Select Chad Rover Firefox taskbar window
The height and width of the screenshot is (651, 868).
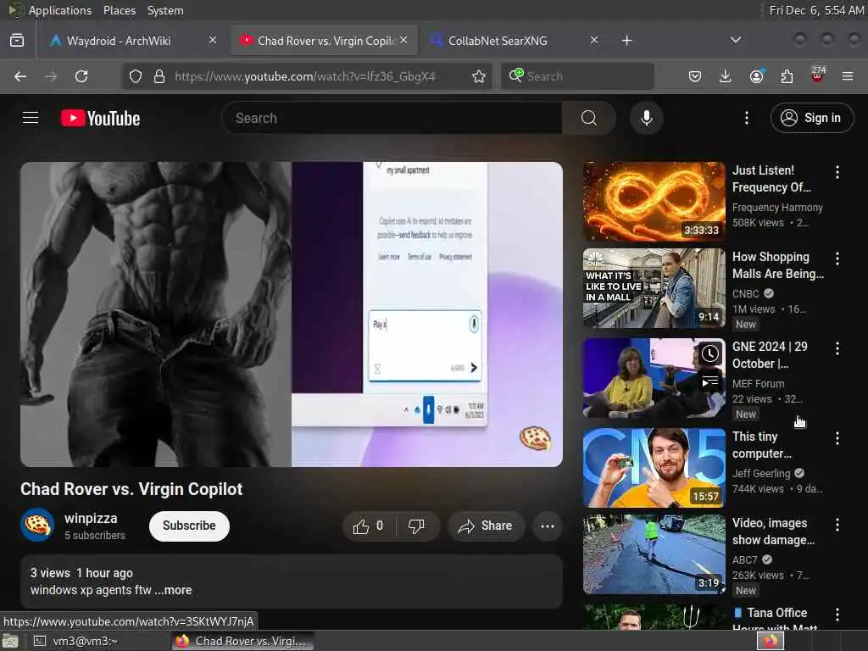[x=242, y=641]
